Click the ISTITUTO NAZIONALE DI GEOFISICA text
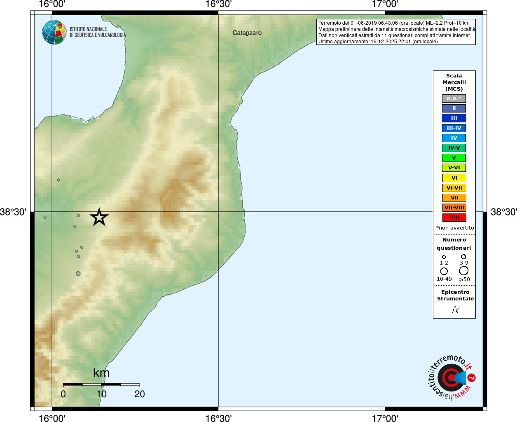Viewport: 517px width, 422px height. pyautogui.click(x=98, y=32)
